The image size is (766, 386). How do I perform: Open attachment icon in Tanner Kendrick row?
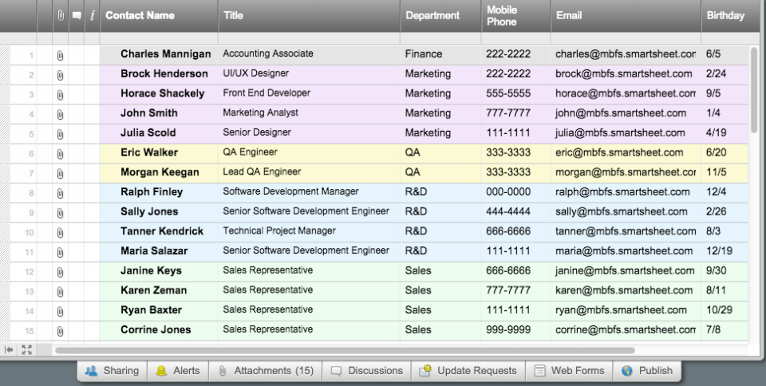click(60, 233)
